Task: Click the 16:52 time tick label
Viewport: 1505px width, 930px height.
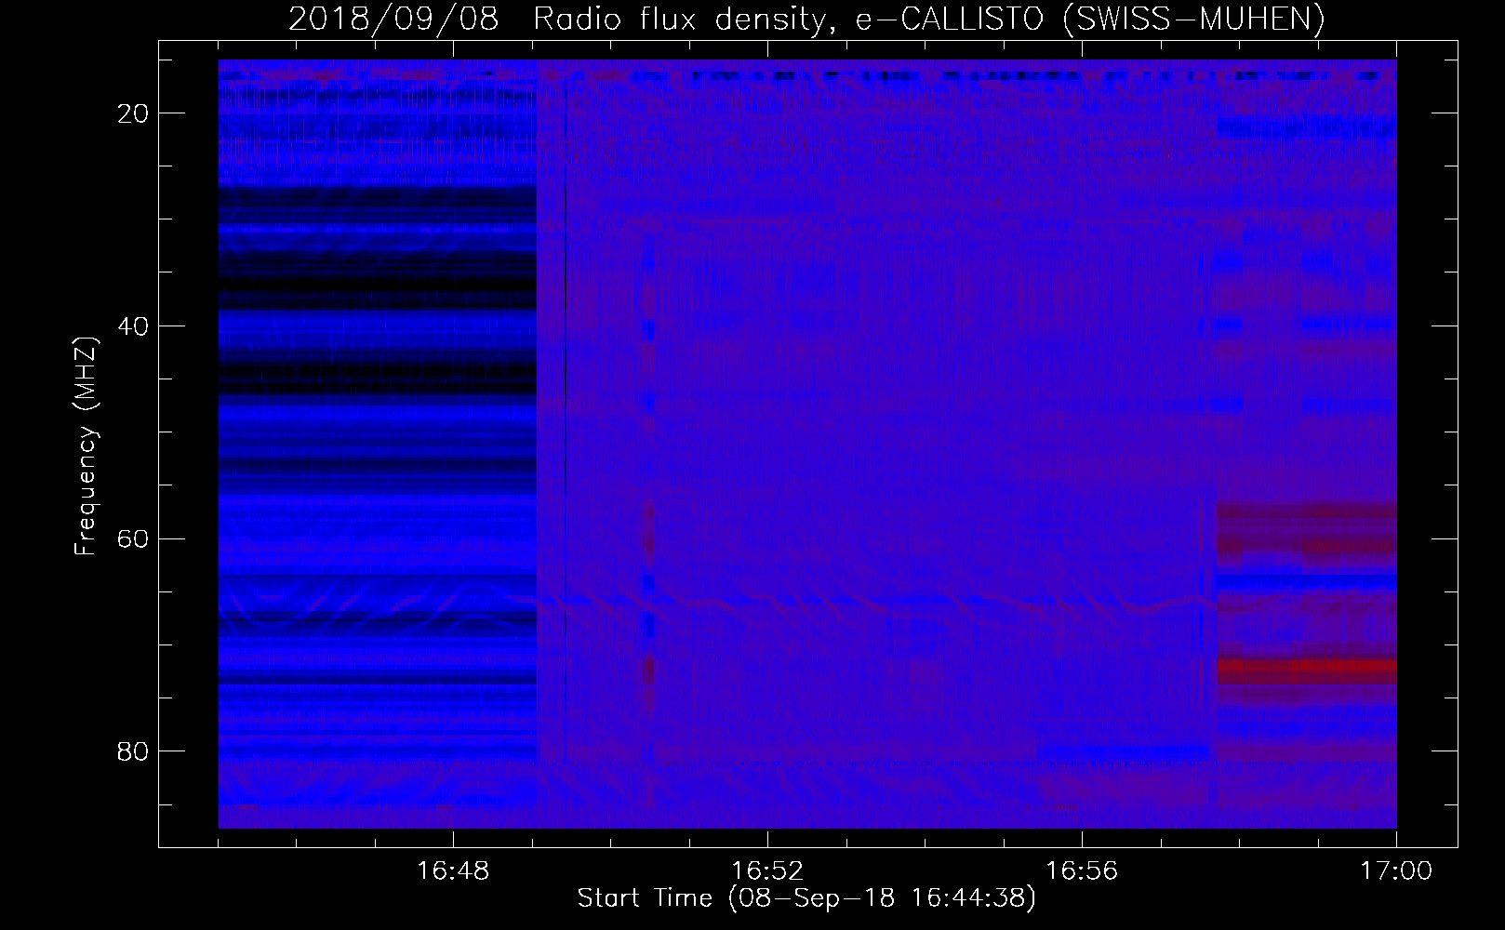Action: 767,871
